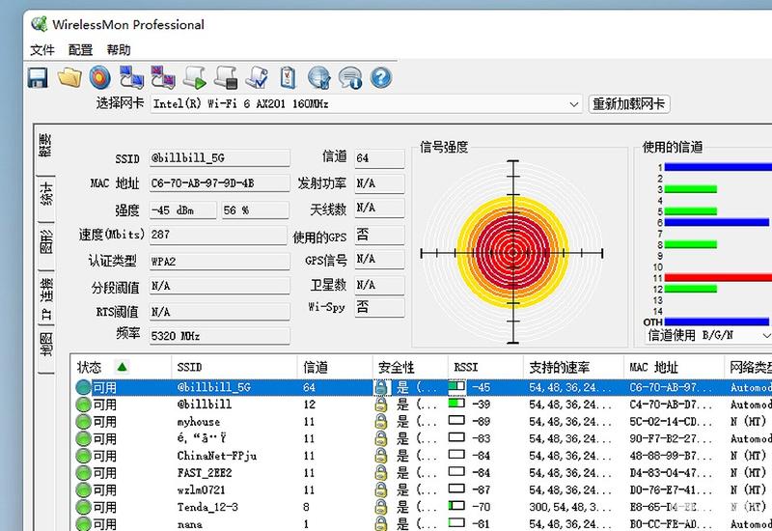The image size is (772, 531).
Task: Click the green sort arrow in 状态 column
Action: click(123, 367)
